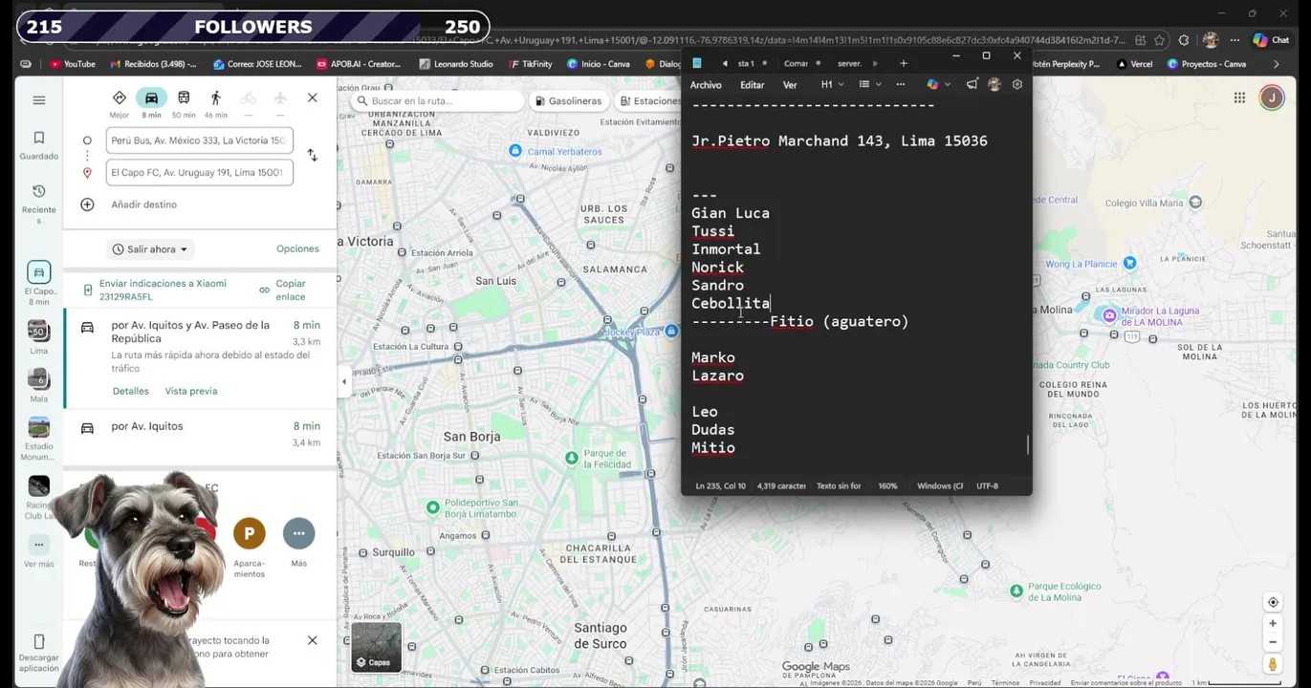Open the Editar menu in Notepad
The image size is (1311, 688).
coord(753,85)
